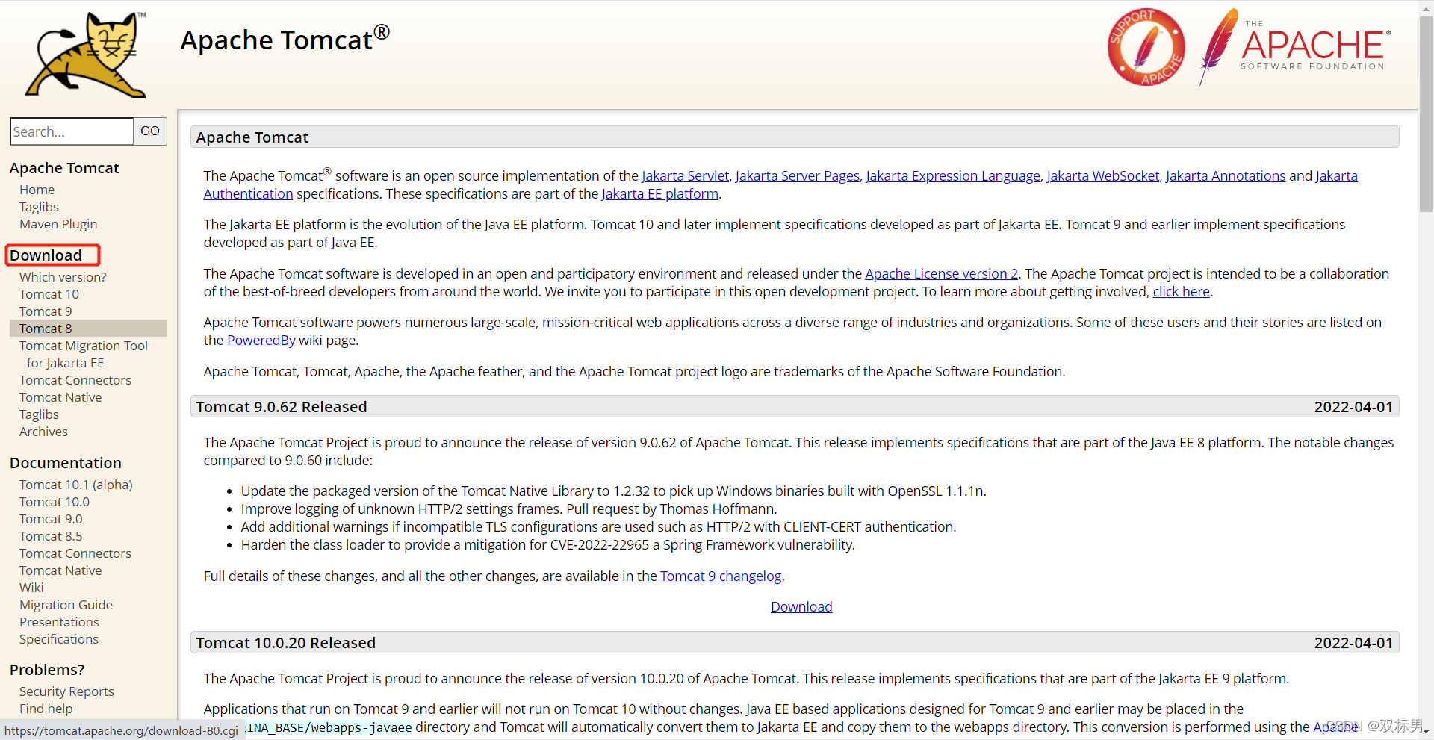
Task: Open the Support Apache round badge
Action: tap(1146, 47)
